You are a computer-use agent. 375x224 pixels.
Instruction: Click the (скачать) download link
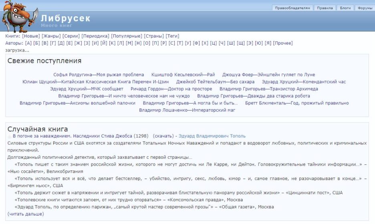click(163, 136)
